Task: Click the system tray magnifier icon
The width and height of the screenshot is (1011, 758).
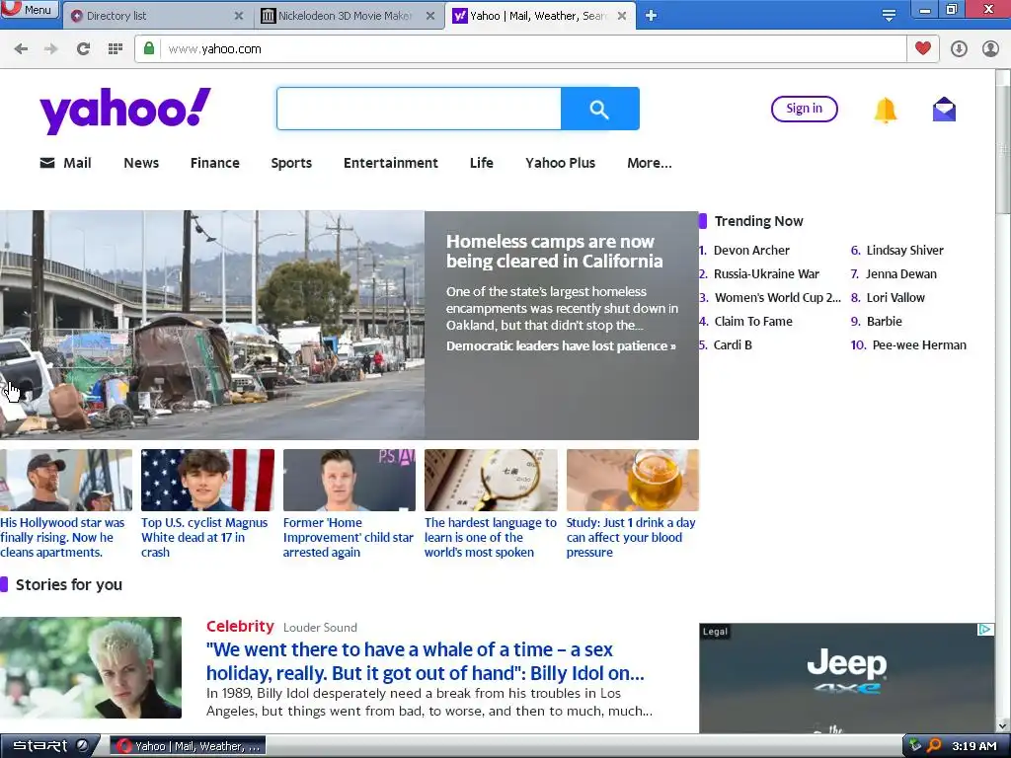Action: [933, 746]
